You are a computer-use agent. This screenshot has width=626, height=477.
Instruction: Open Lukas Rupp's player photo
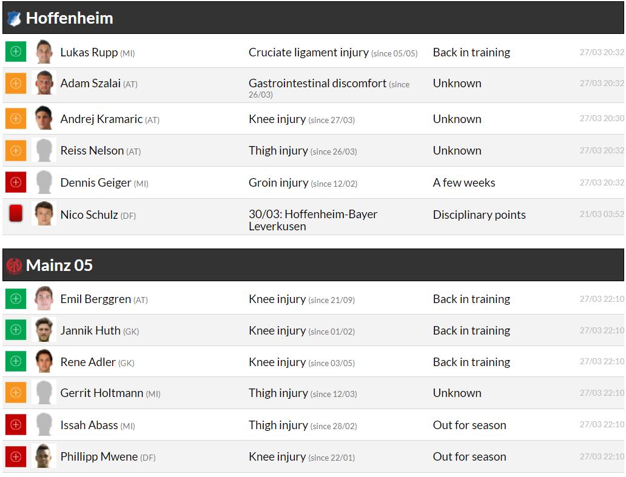tap(44, 52)
